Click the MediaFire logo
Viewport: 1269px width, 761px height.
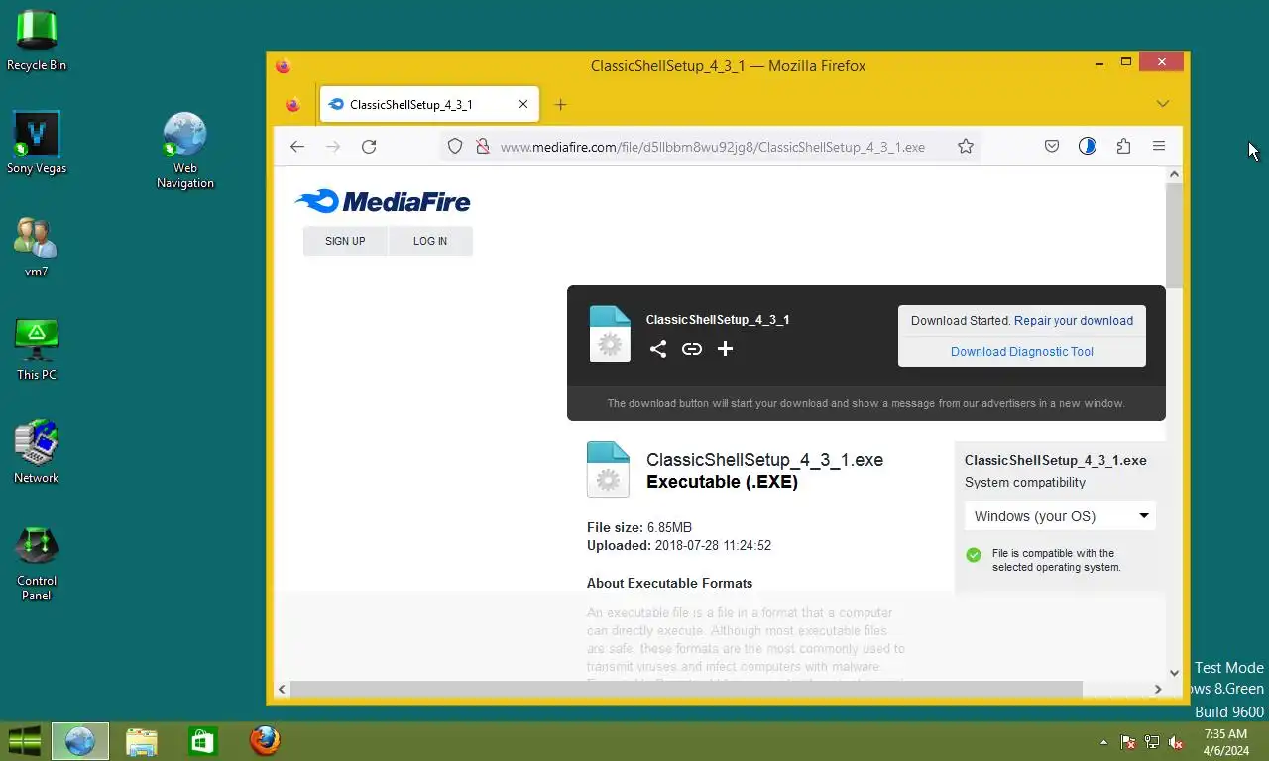click(x=383, y=201)
